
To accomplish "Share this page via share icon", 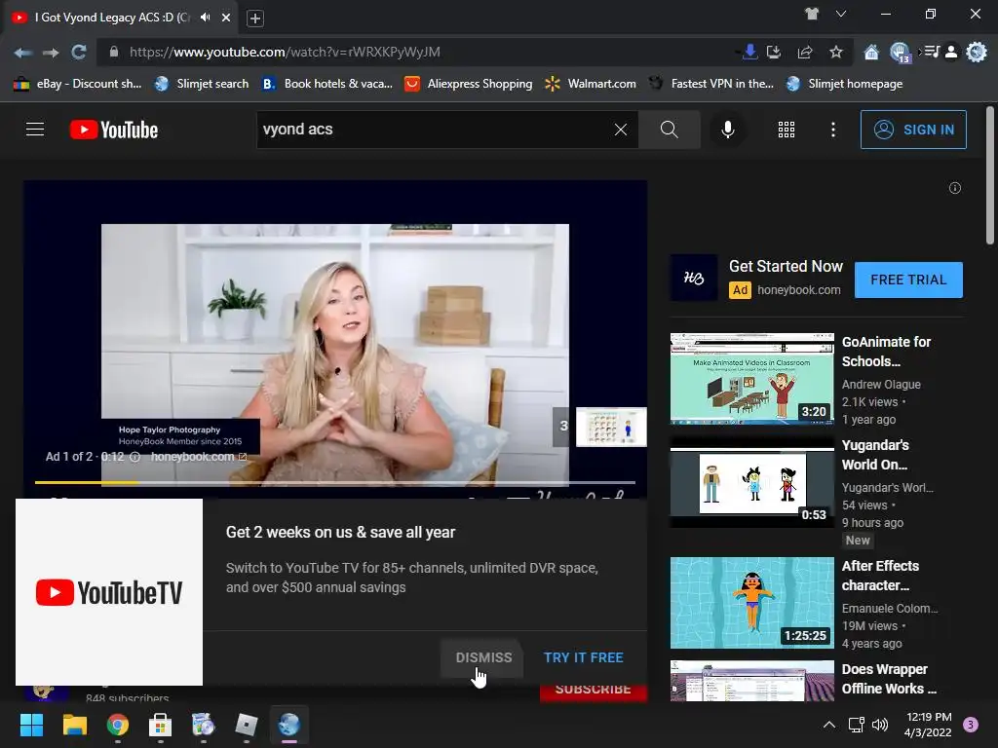I will [804, 53].
